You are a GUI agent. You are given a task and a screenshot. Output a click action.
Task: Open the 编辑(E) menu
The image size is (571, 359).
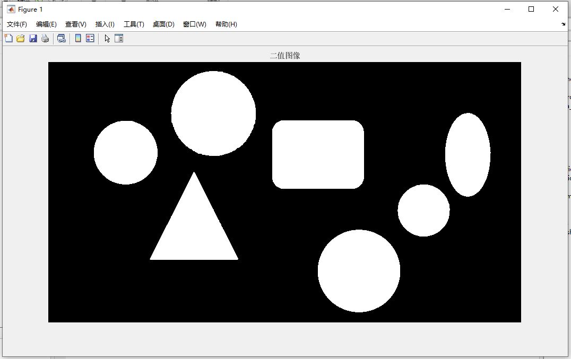click(46, 24)
